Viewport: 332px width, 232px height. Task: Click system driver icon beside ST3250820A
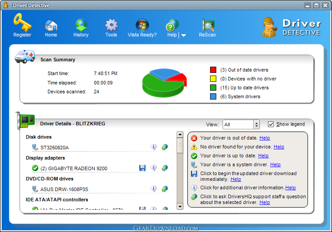pos(35,148)
